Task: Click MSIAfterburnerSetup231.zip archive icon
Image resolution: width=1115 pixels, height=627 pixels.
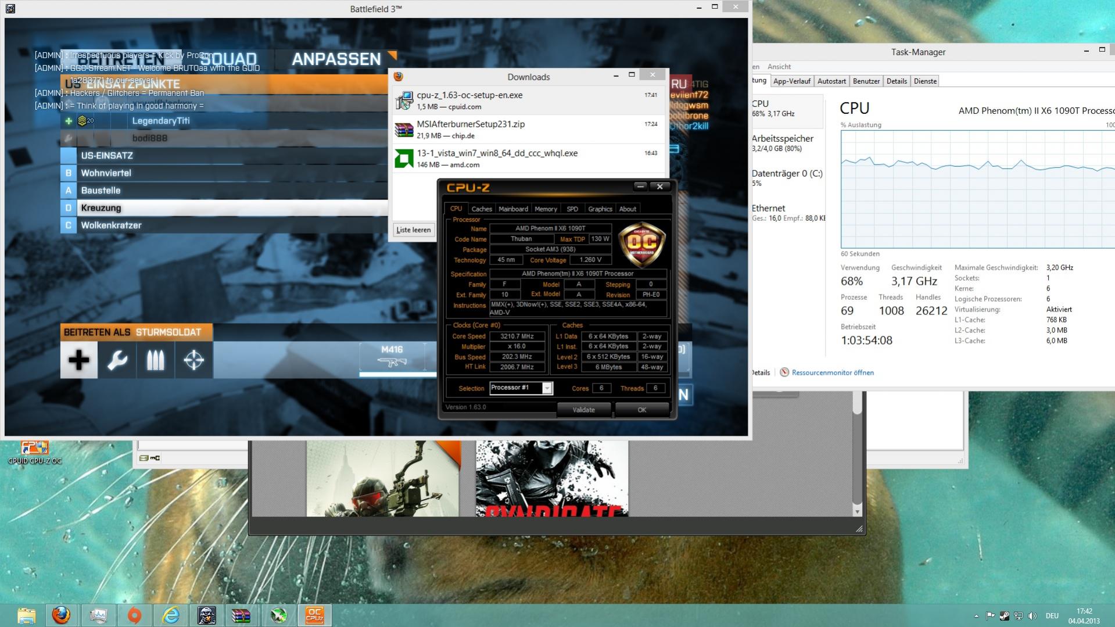Action: 404,130
